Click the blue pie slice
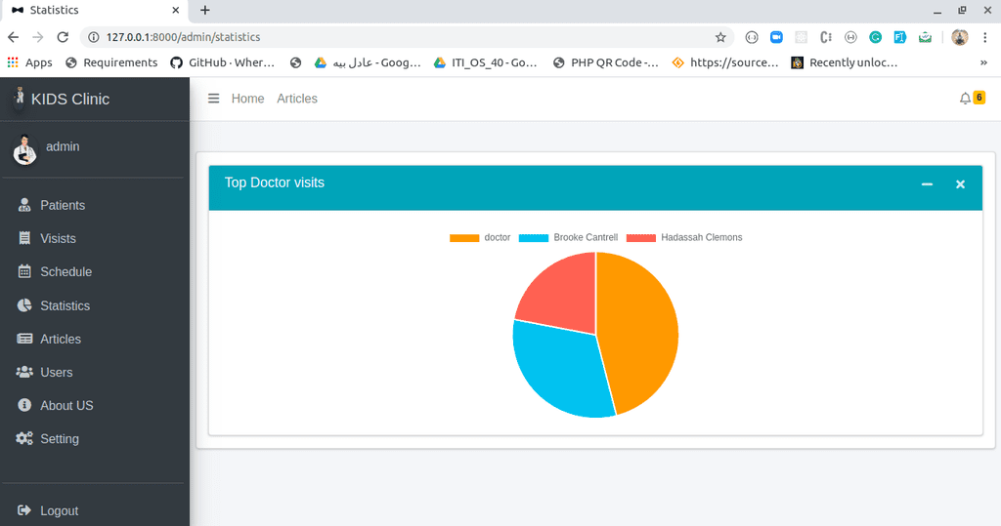The image size is (1001, 526). (558, 373)
